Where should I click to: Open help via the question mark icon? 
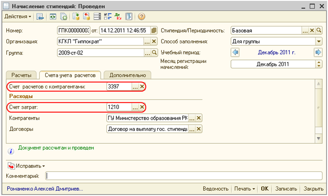coord(141,17)
